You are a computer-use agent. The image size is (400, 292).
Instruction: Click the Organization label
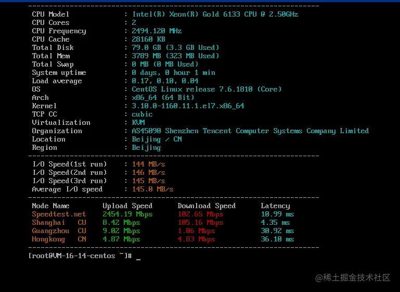tap(57, 131)
